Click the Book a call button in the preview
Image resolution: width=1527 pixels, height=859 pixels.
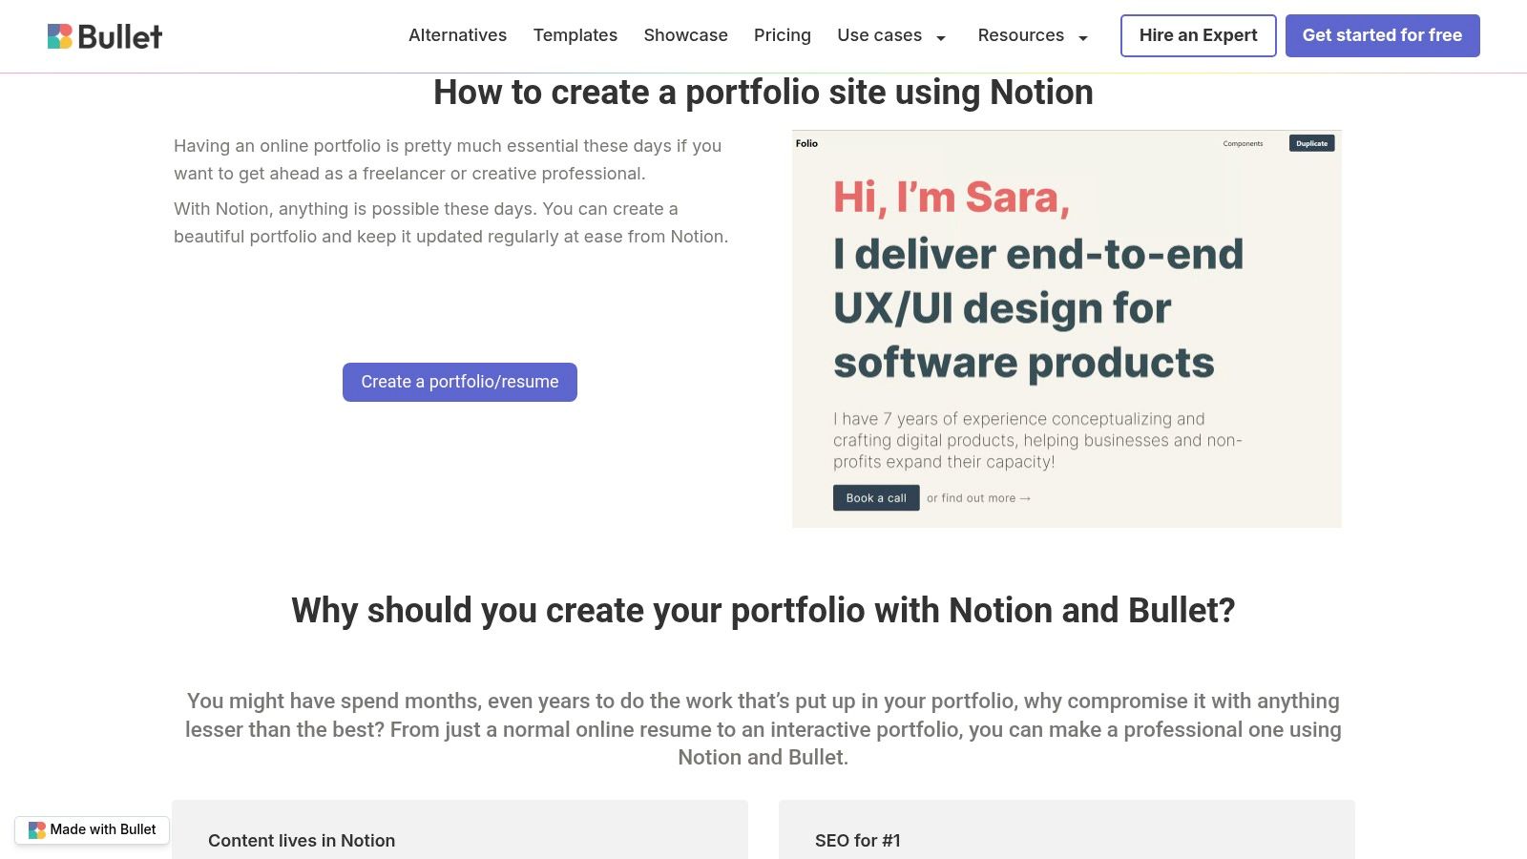[876, 498]
